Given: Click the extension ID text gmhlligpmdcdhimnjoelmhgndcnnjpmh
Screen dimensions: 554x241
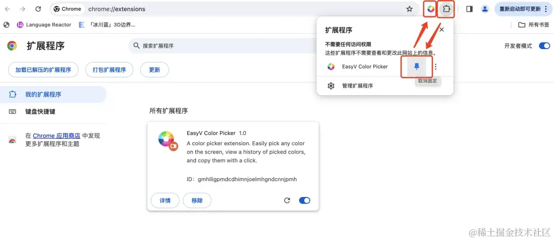Looking at the screenshot, I should pyautogui.click(x=247, y=179).
